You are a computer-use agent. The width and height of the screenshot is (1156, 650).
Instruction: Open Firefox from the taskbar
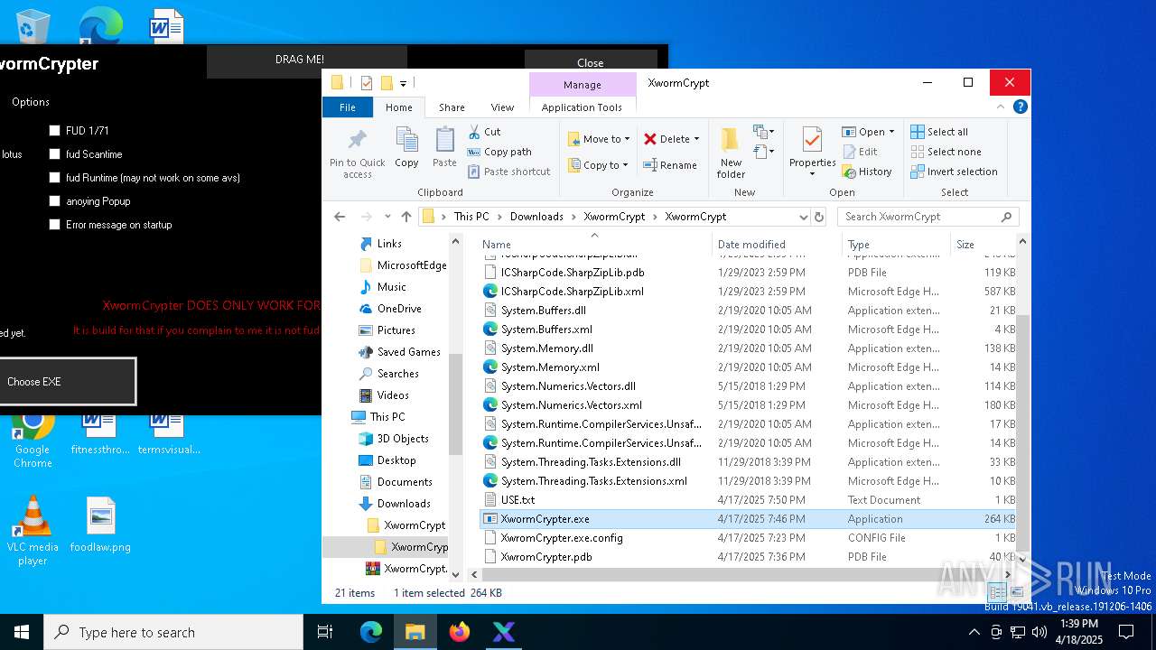click(460, 632)
